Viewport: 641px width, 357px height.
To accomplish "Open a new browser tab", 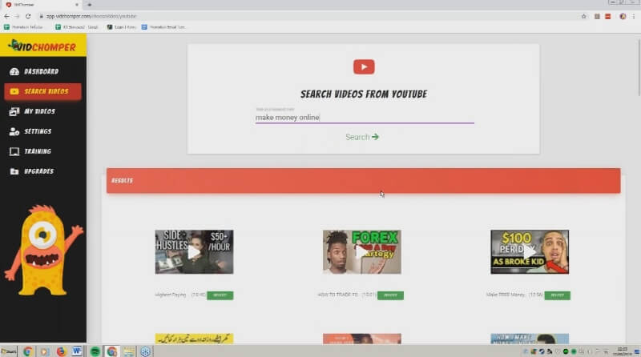I will point(89,5).
